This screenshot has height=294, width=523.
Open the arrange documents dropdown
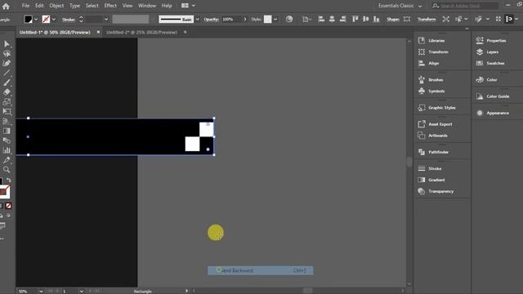click(x=188, y=6)
